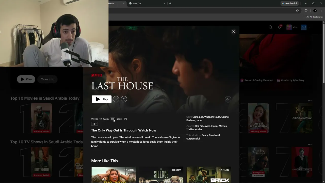Open Netflix search
Image resolution: width=325 pixels, height=183 pixels.
(x=271, y=27)
